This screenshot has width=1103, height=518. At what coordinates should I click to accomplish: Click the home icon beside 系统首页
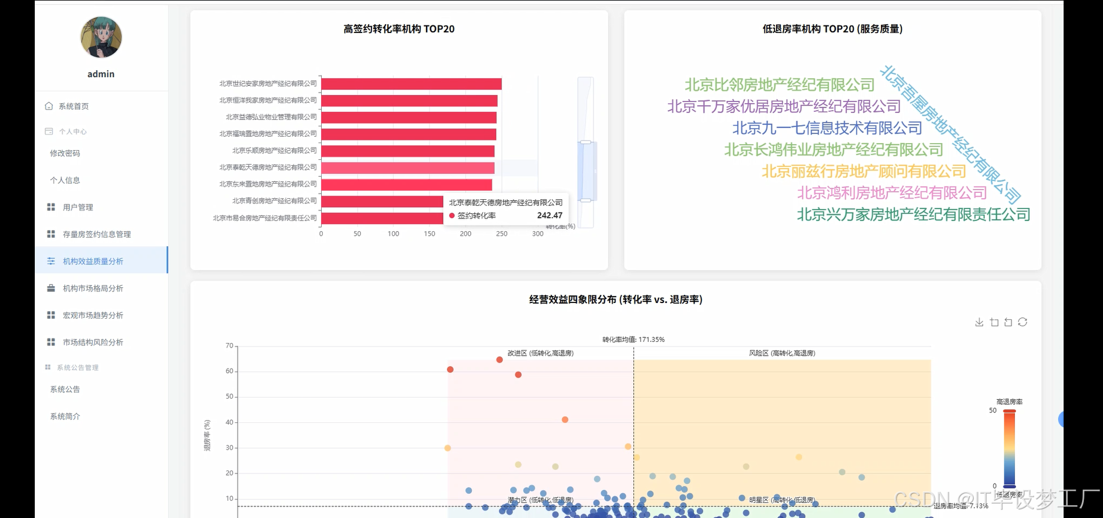click(x=49, y=106)
